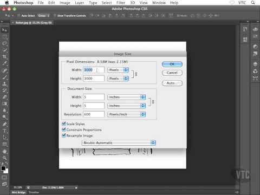Confirm Image Size with OK
This screenshot has height=195, width=260.
pos(172,64)
